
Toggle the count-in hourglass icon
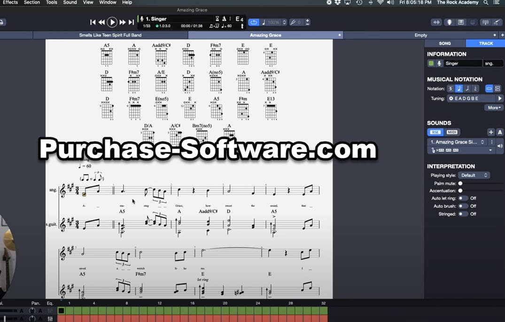tap(217, 19)
